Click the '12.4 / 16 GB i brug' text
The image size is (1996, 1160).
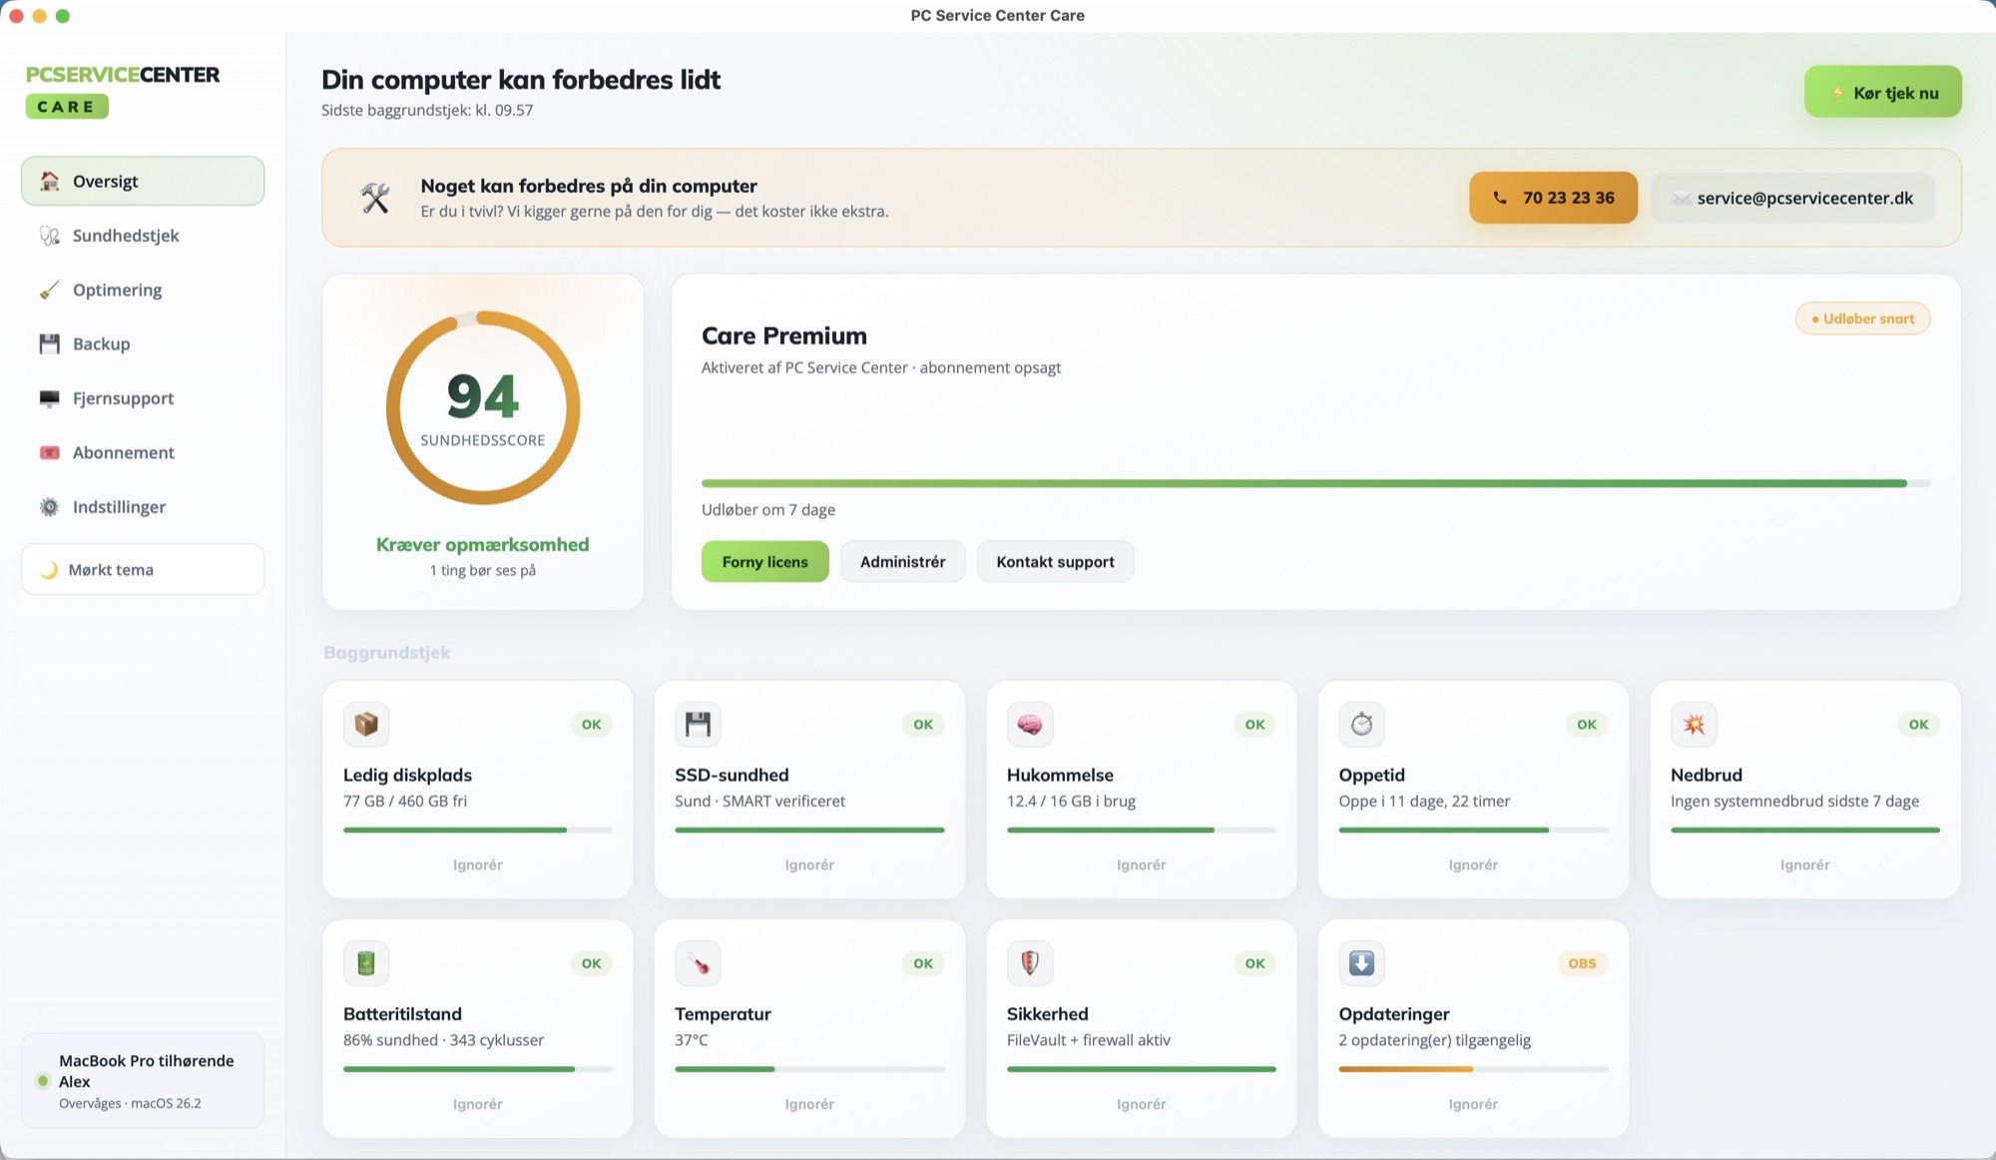1071,801
